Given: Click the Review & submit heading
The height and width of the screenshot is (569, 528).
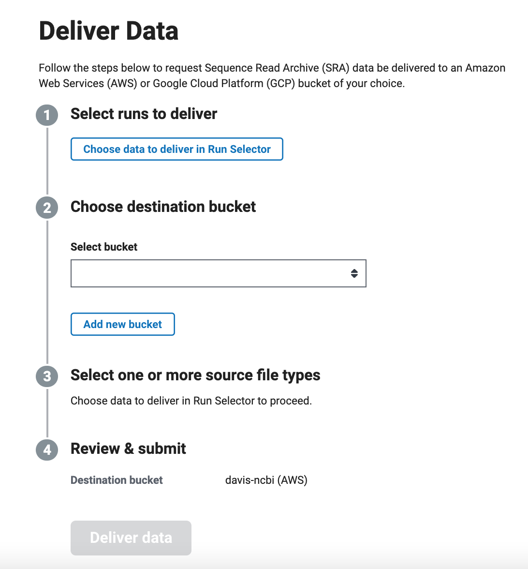Looking at the screenshot, I should [x=129, y=449].
